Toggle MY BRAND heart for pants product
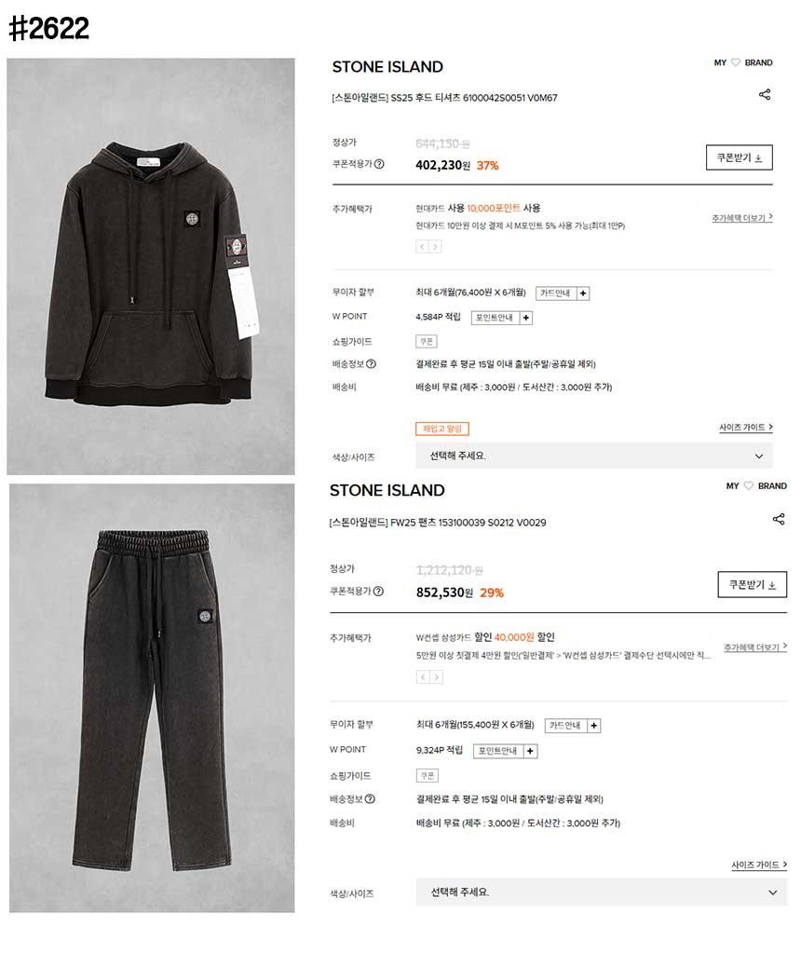 [749, 486]
